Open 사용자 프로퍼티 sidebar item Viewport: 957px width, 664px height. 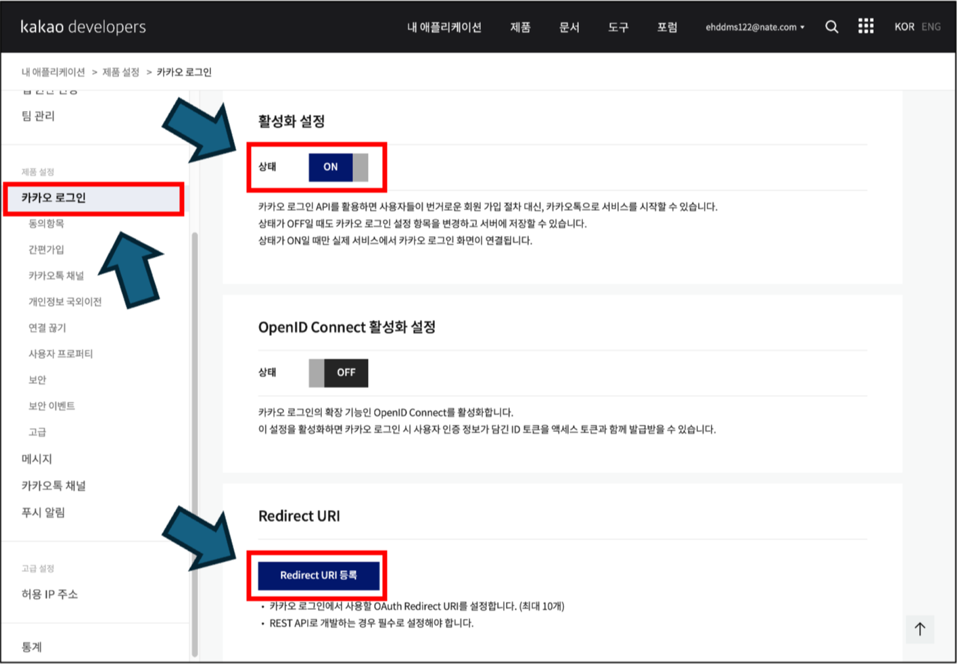coord(61,354)
